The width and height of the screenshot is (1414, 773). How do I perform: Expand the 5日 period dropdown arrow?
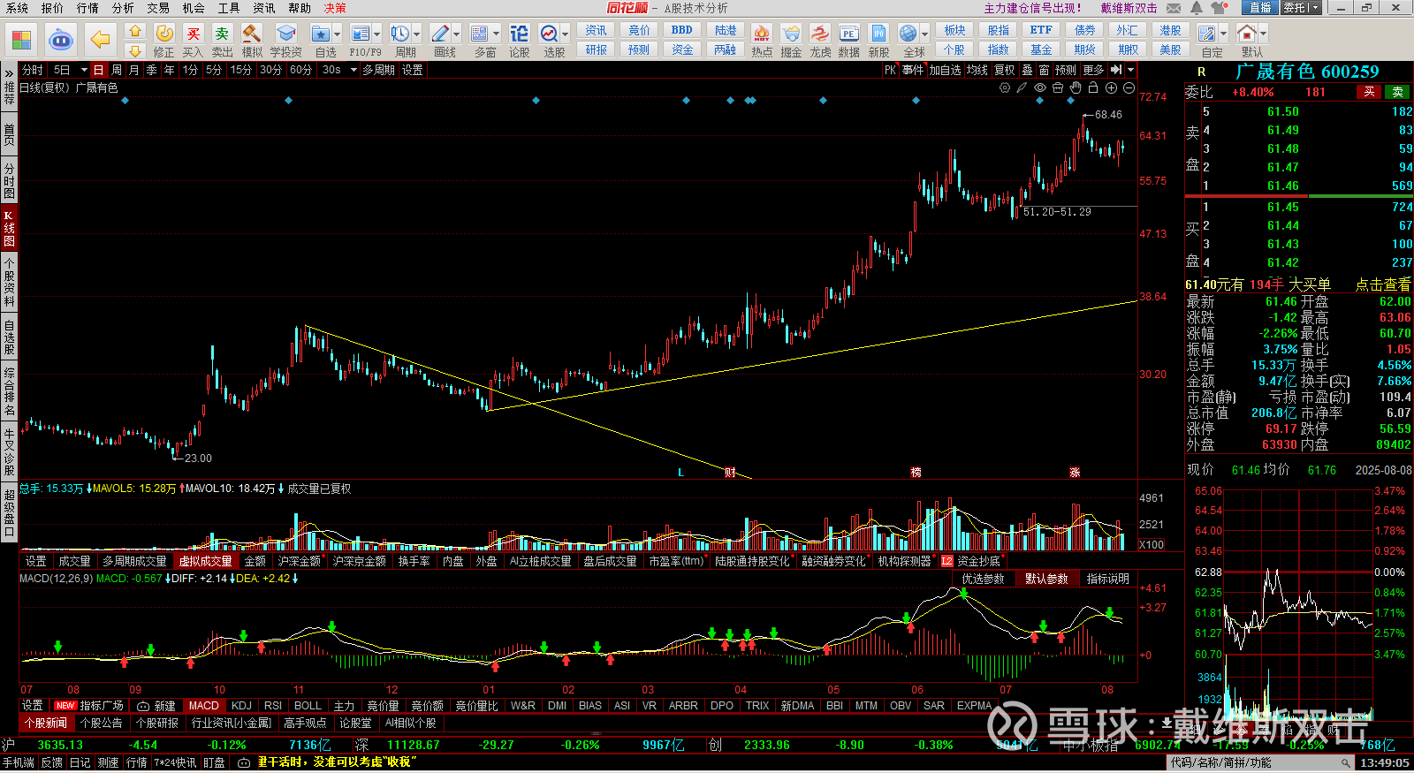tap(84, 70)
